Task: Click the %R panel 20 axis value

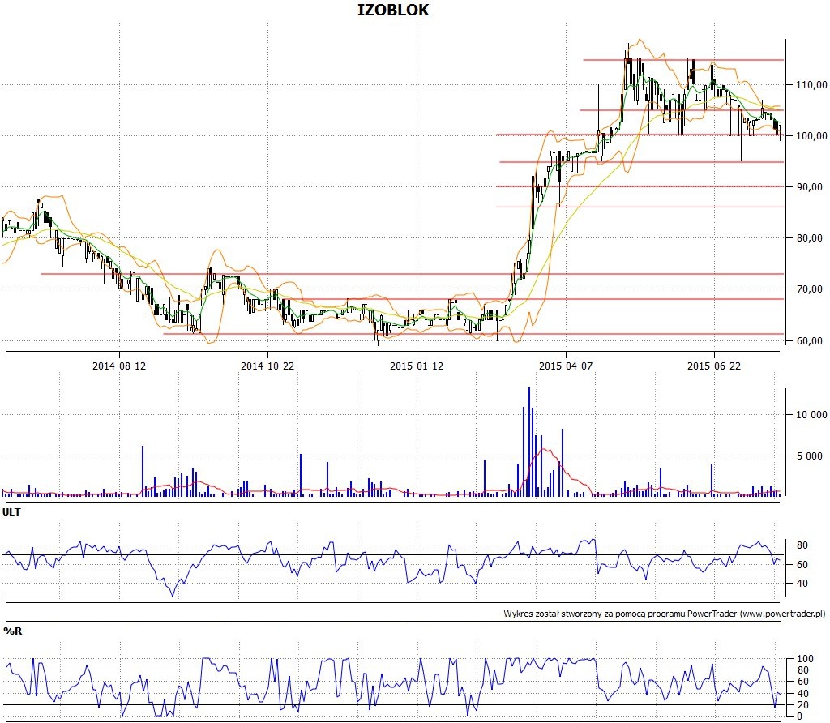Action: 802,705
